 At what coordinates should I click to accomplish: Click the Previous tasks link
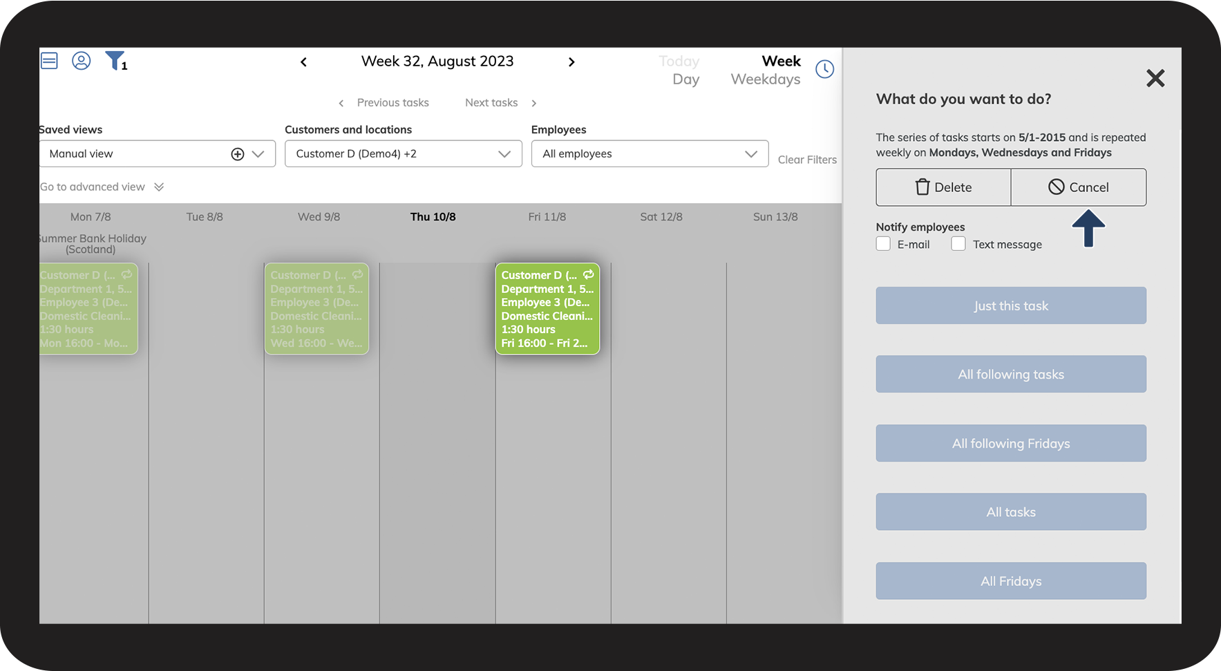[x=393, y=103]
